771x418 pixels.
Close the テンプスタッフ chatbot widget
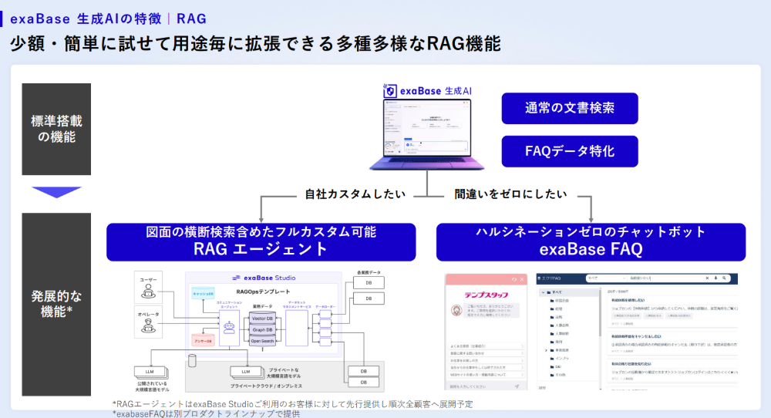(x=521, y=279)
